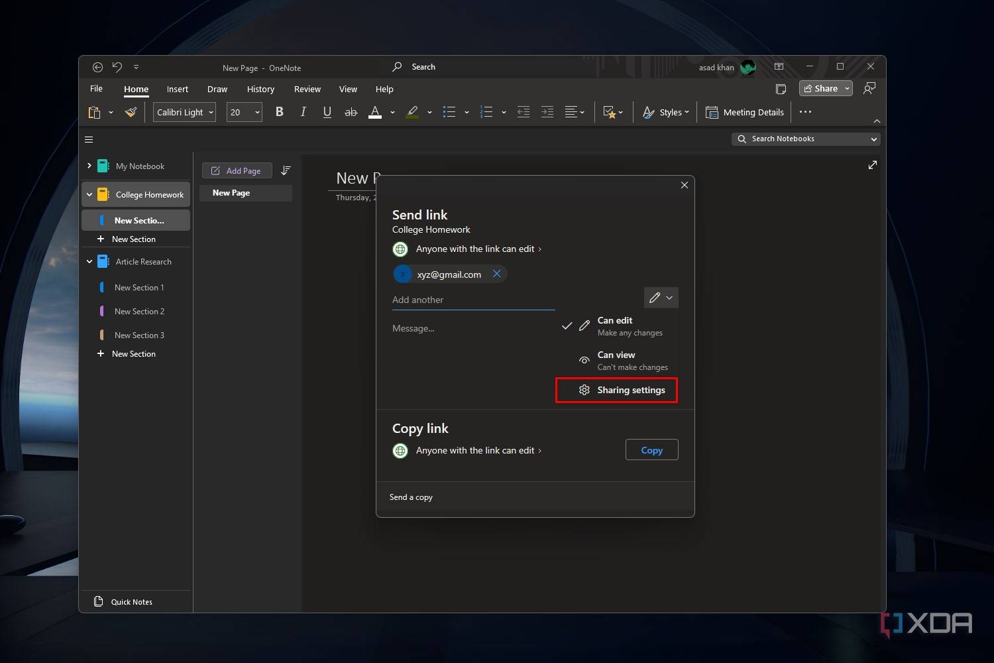Click the Add Page button
The image size is (994, 663).
(237, 170)
